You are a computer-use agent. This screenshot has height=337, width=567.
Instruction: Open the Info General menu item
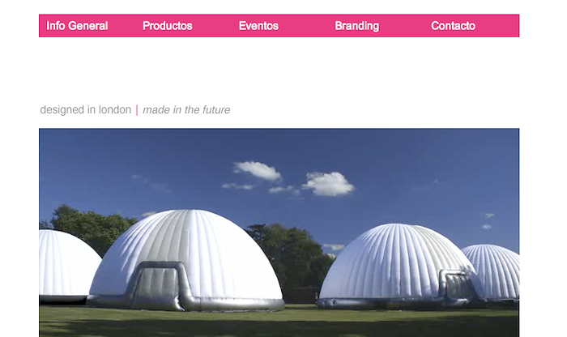[x=77, y=26]
